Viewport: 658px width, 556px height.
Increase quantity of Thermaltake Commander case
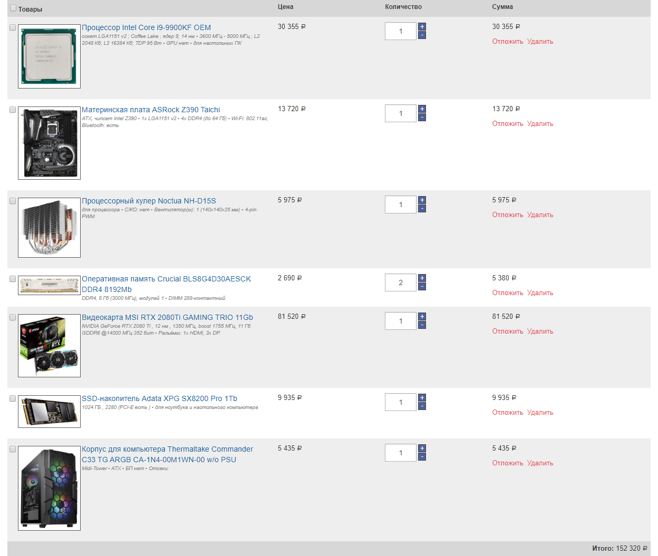(x=422, y=448)
